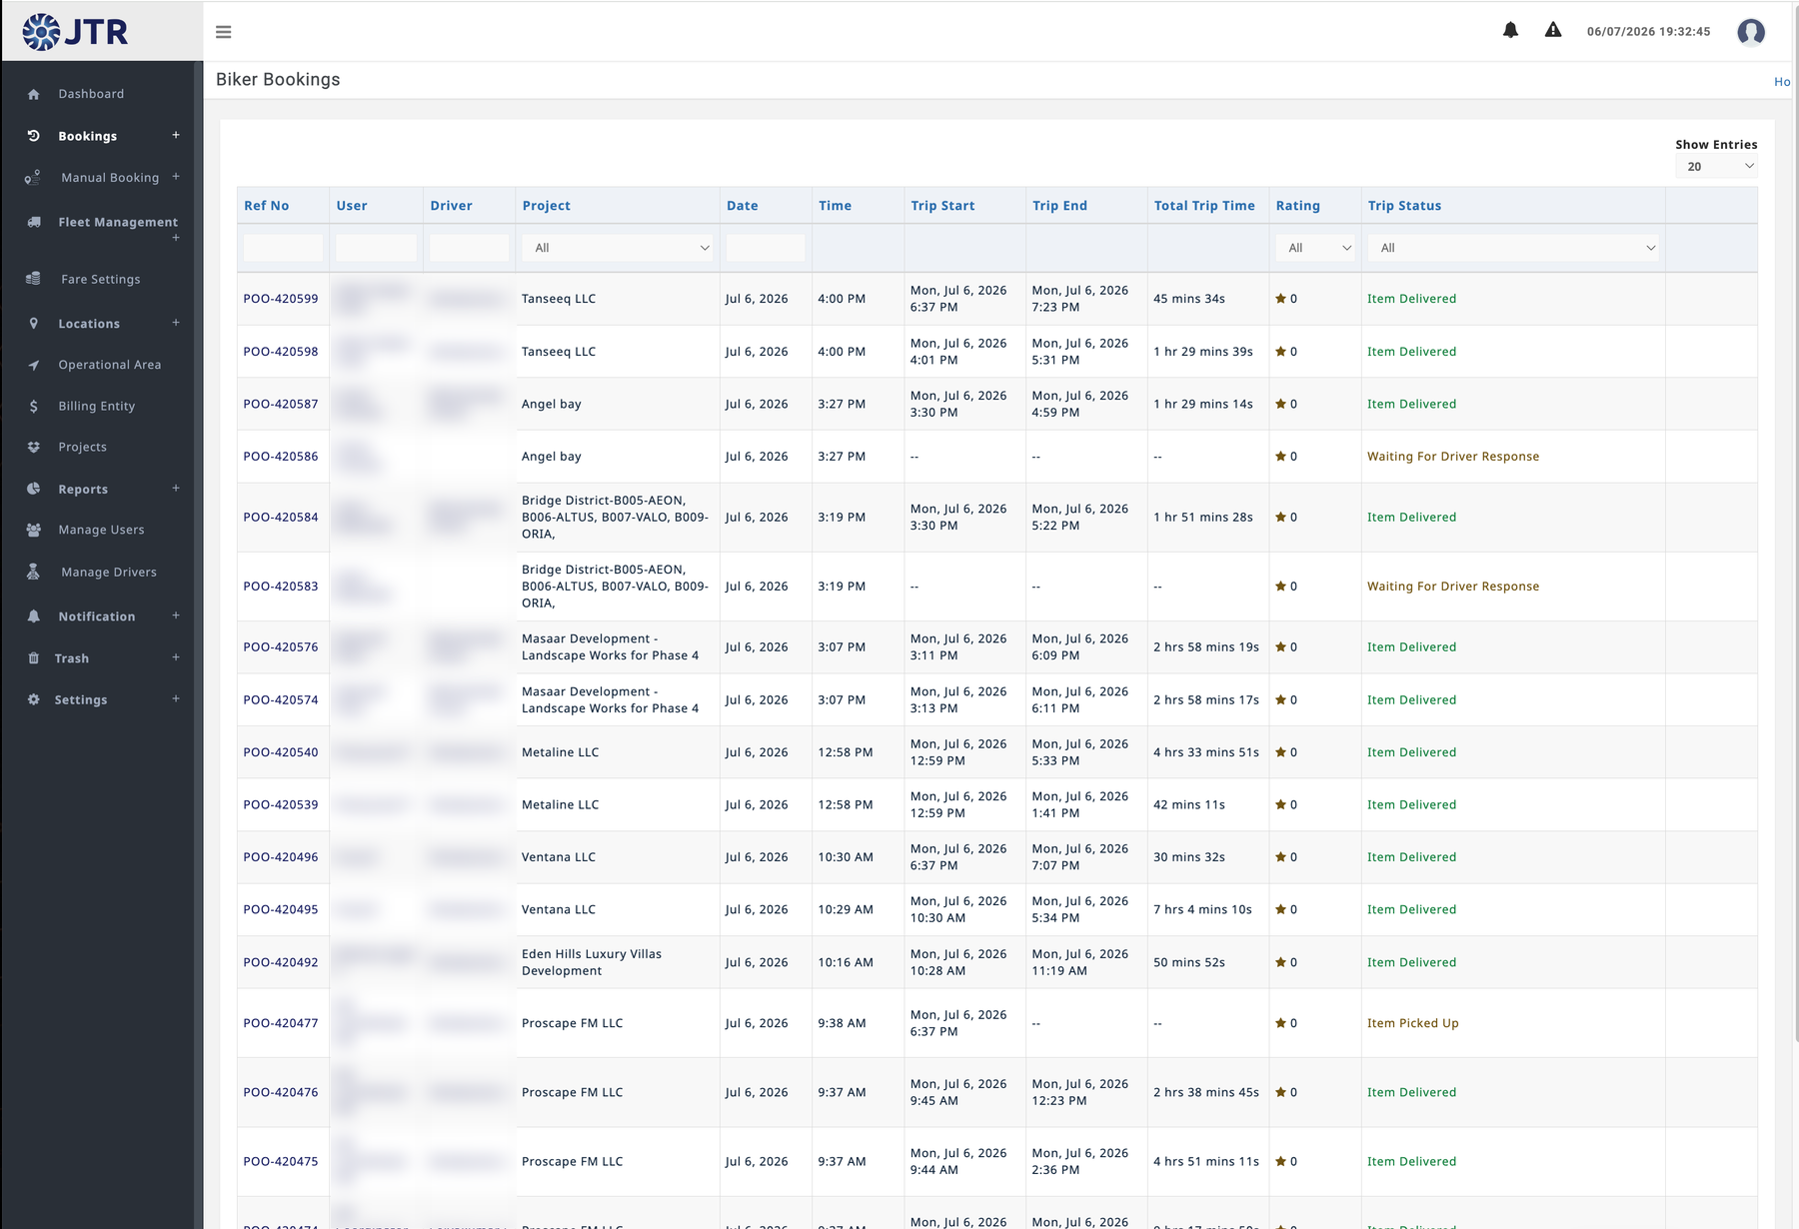
Task: Open the Show Entries dropdown
Action: pyautogui.click(x=1716, y=167)
